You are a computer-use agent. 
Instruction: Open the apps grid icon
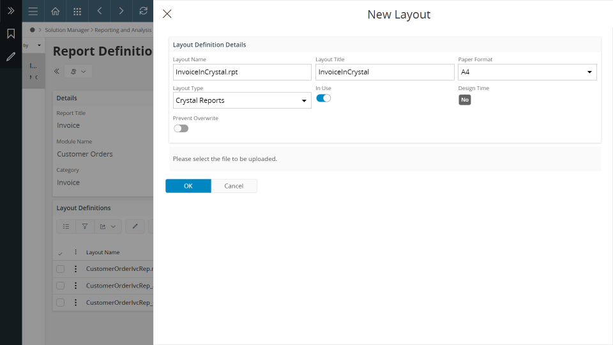point(77,11)
